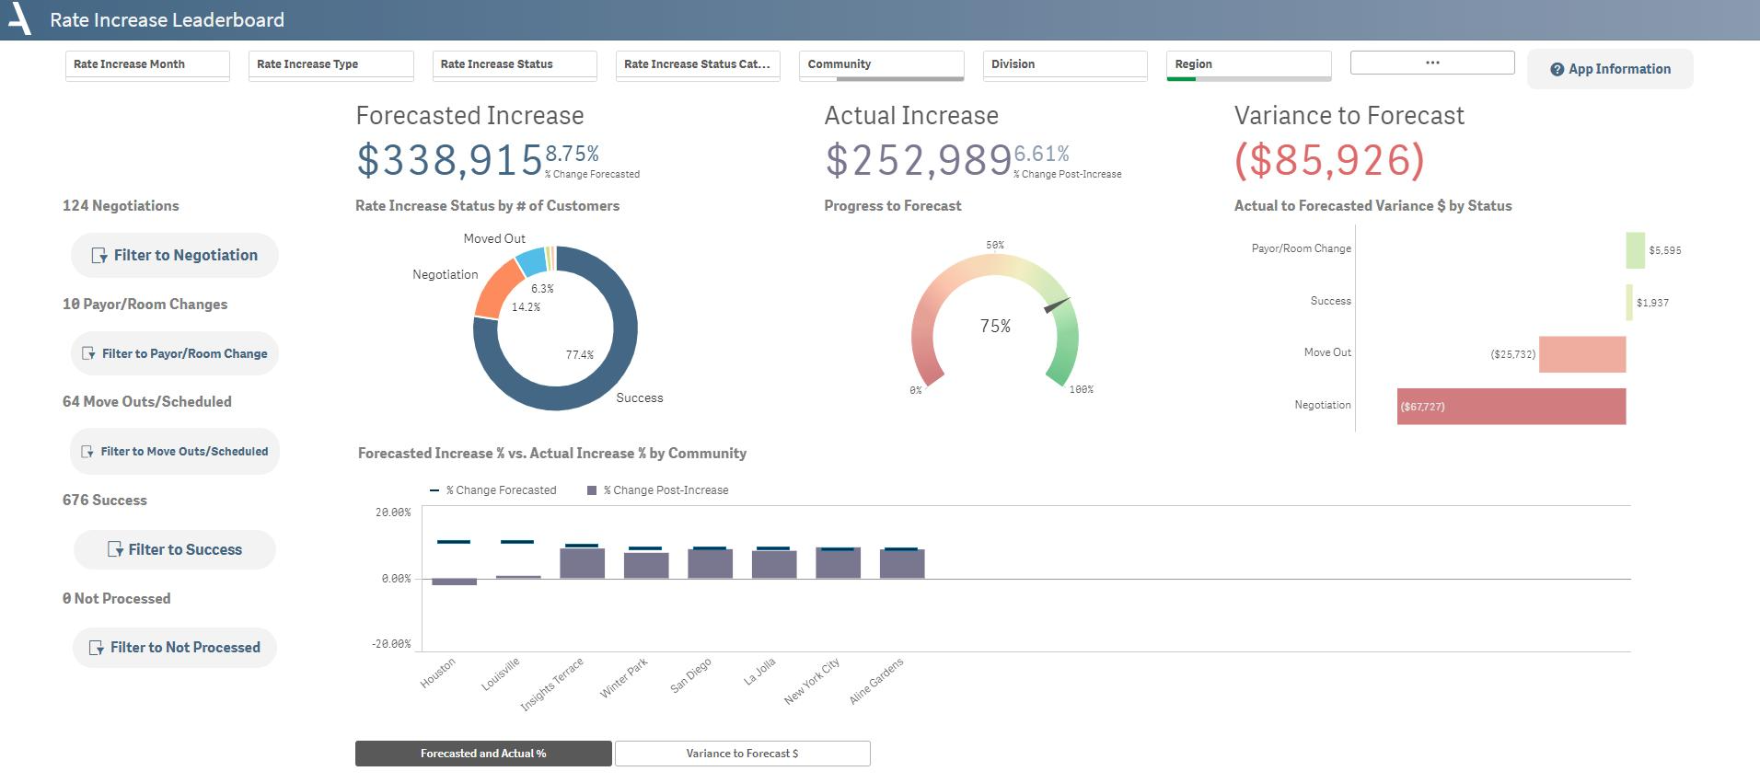The height and width of the screenshot is (783, 1760).
Task: Click the filter icon on Filter to Payor/Room Change
Action: coord(89,353)
